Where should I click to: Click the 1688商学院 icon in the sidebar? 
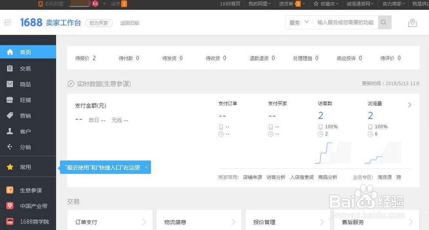click(x=10, y=221)
